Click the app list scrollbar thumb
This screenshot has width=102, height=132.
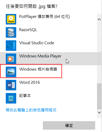pos(99,96)
